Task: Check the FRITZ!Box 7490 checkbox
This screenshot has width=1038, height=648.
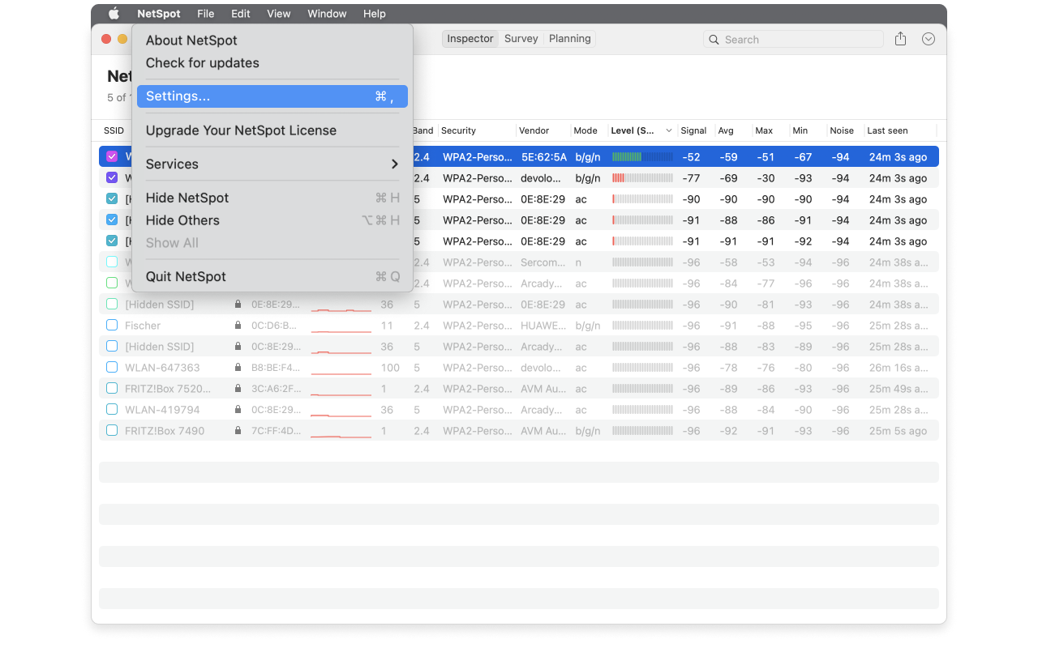Action: [x=112, y=430]
